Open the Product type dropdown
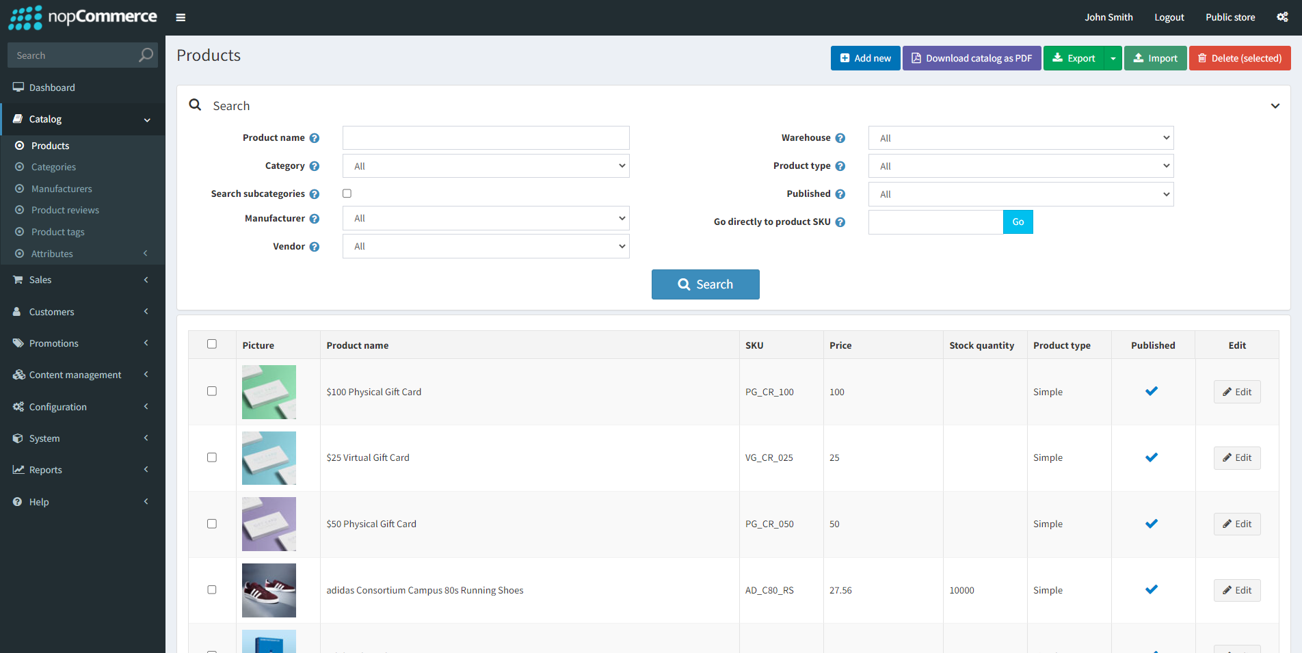Screen dimensions: 1302x653 1021,166
